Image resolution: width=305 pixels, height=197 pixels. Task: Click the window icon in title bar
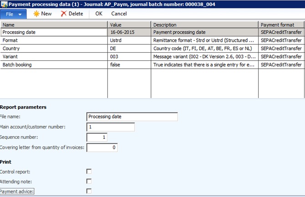tap(4, 4)
